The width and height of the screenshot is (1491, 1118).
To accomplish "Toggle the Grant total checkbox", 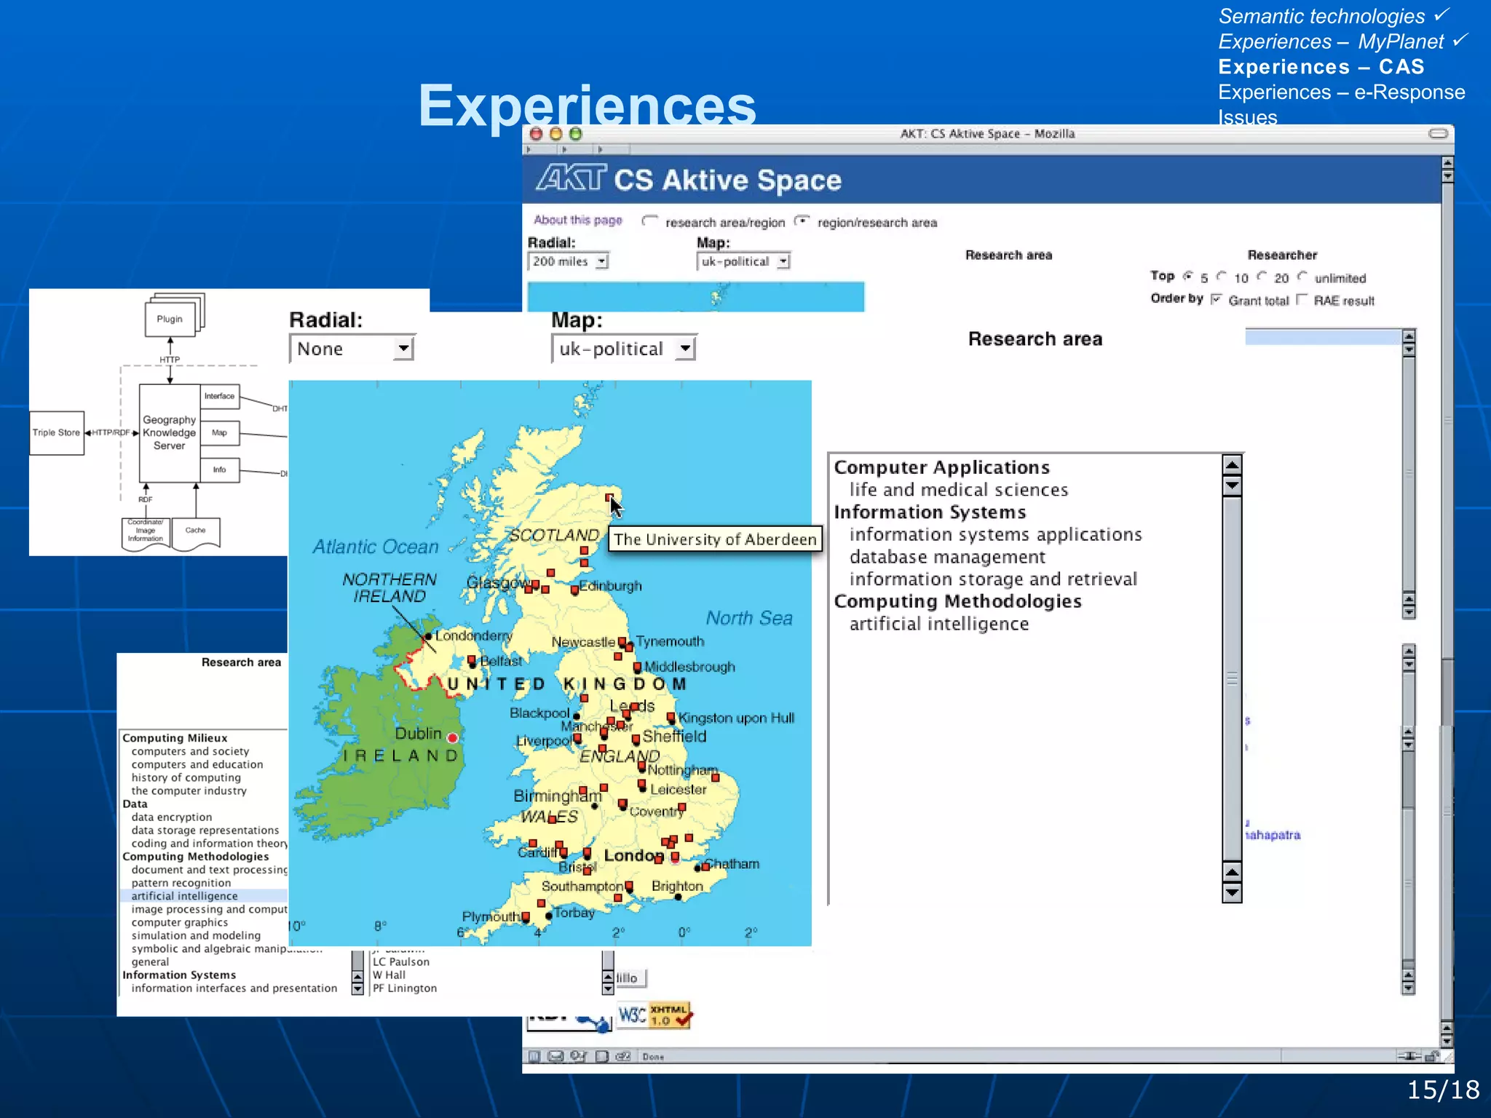I will tap(1216, 299).
